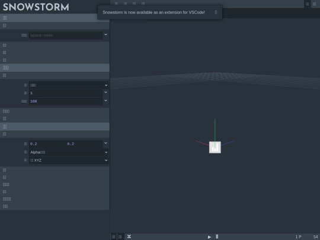The width and height of the screenshot is (320, 240).
Task: Select the field showing value 100
Action: [x=66, y=101]
